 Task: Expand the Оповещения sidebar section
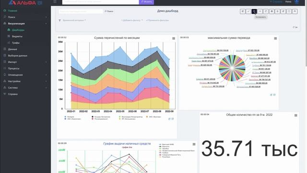click(25, 75)
